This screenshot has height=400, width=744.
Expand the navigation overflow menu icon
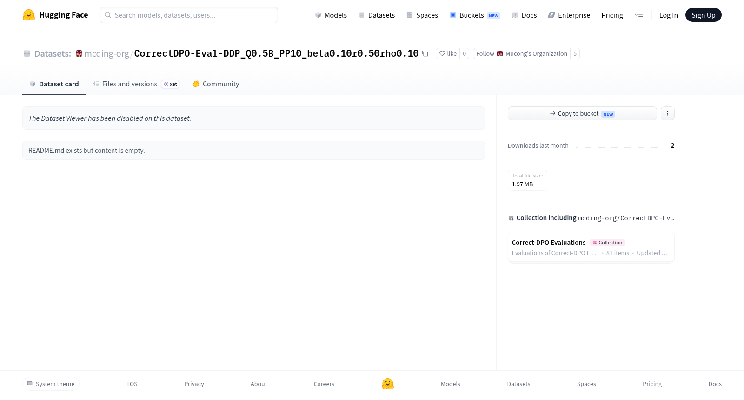tap(639, 15)
